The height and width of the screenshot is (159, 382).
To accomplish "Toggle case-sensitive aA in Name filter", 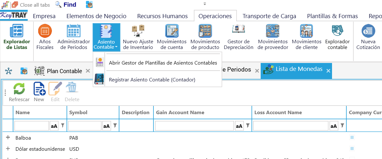I will [54, 126].
